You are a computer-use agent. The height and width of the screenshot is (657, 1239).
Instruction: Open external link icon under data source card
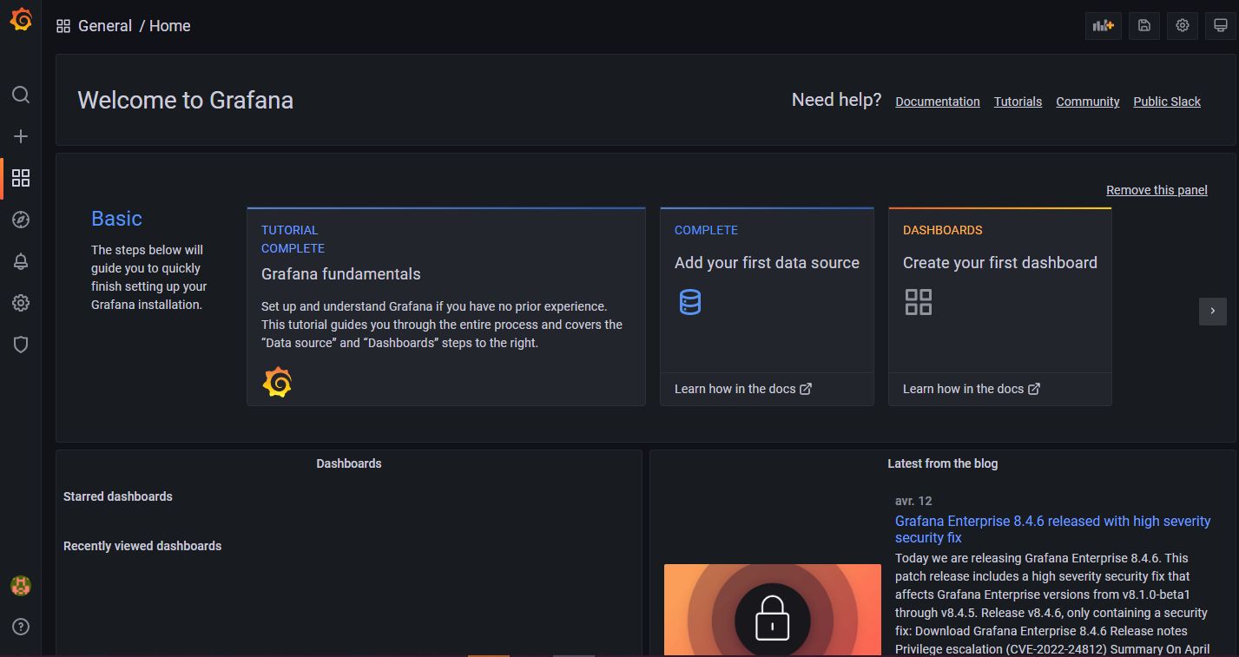click(806, 389)
